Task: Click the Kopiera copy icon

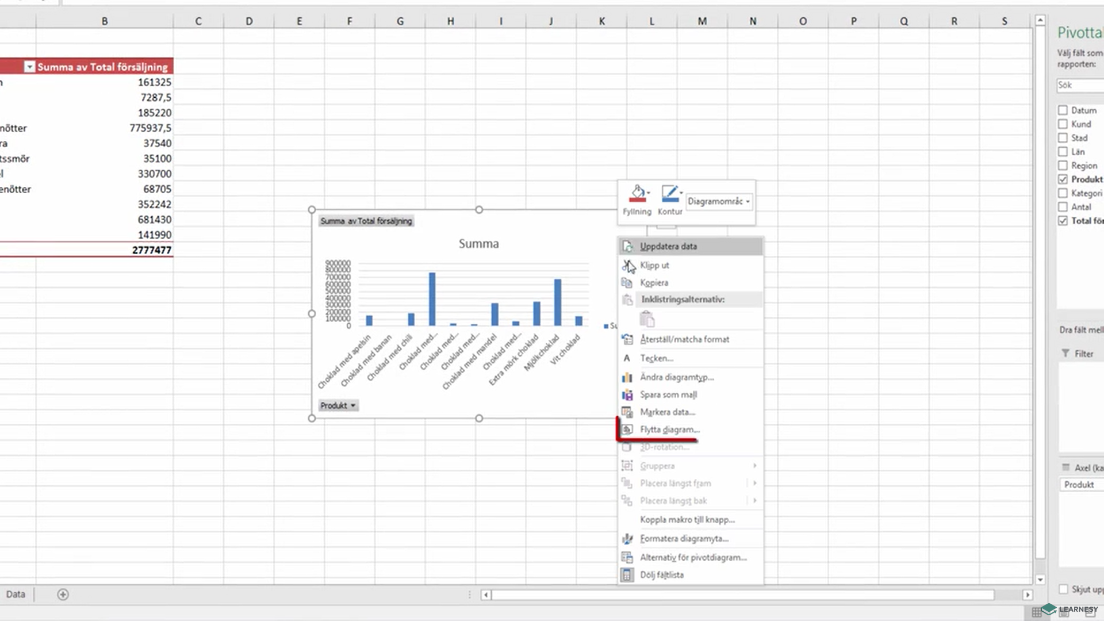Action: tap(627, 283)
